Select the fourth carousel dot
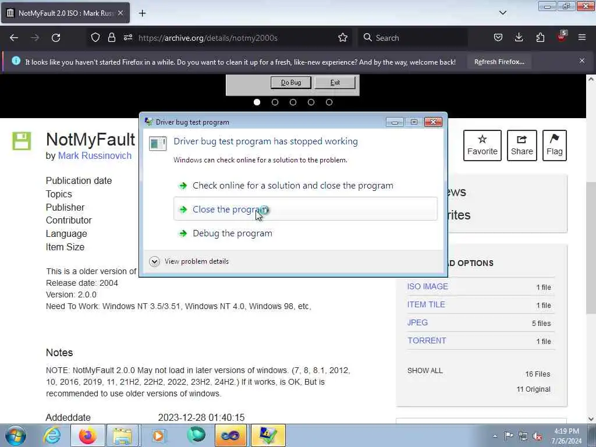 (x=311, y=102)
